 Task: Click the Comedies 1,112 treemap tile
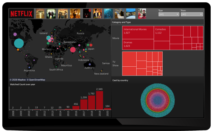tap(162, 33)
